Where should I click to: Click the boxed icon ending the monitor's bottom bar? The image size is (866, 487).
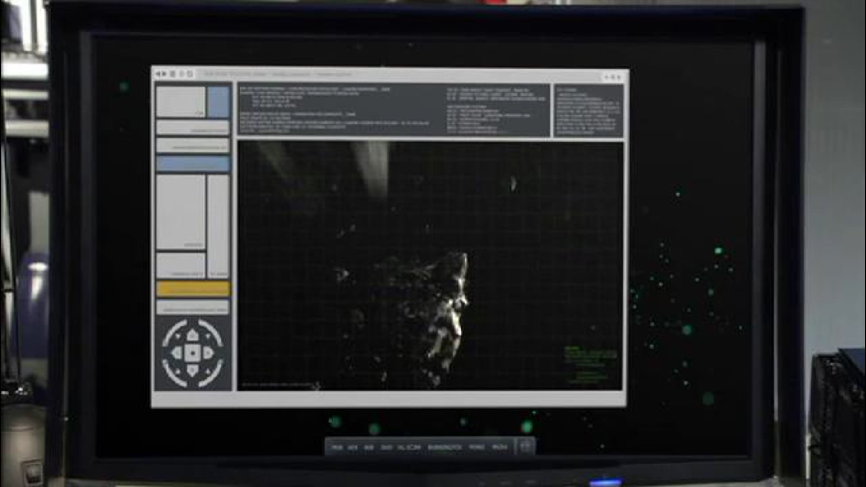click(x=525, y=446)
